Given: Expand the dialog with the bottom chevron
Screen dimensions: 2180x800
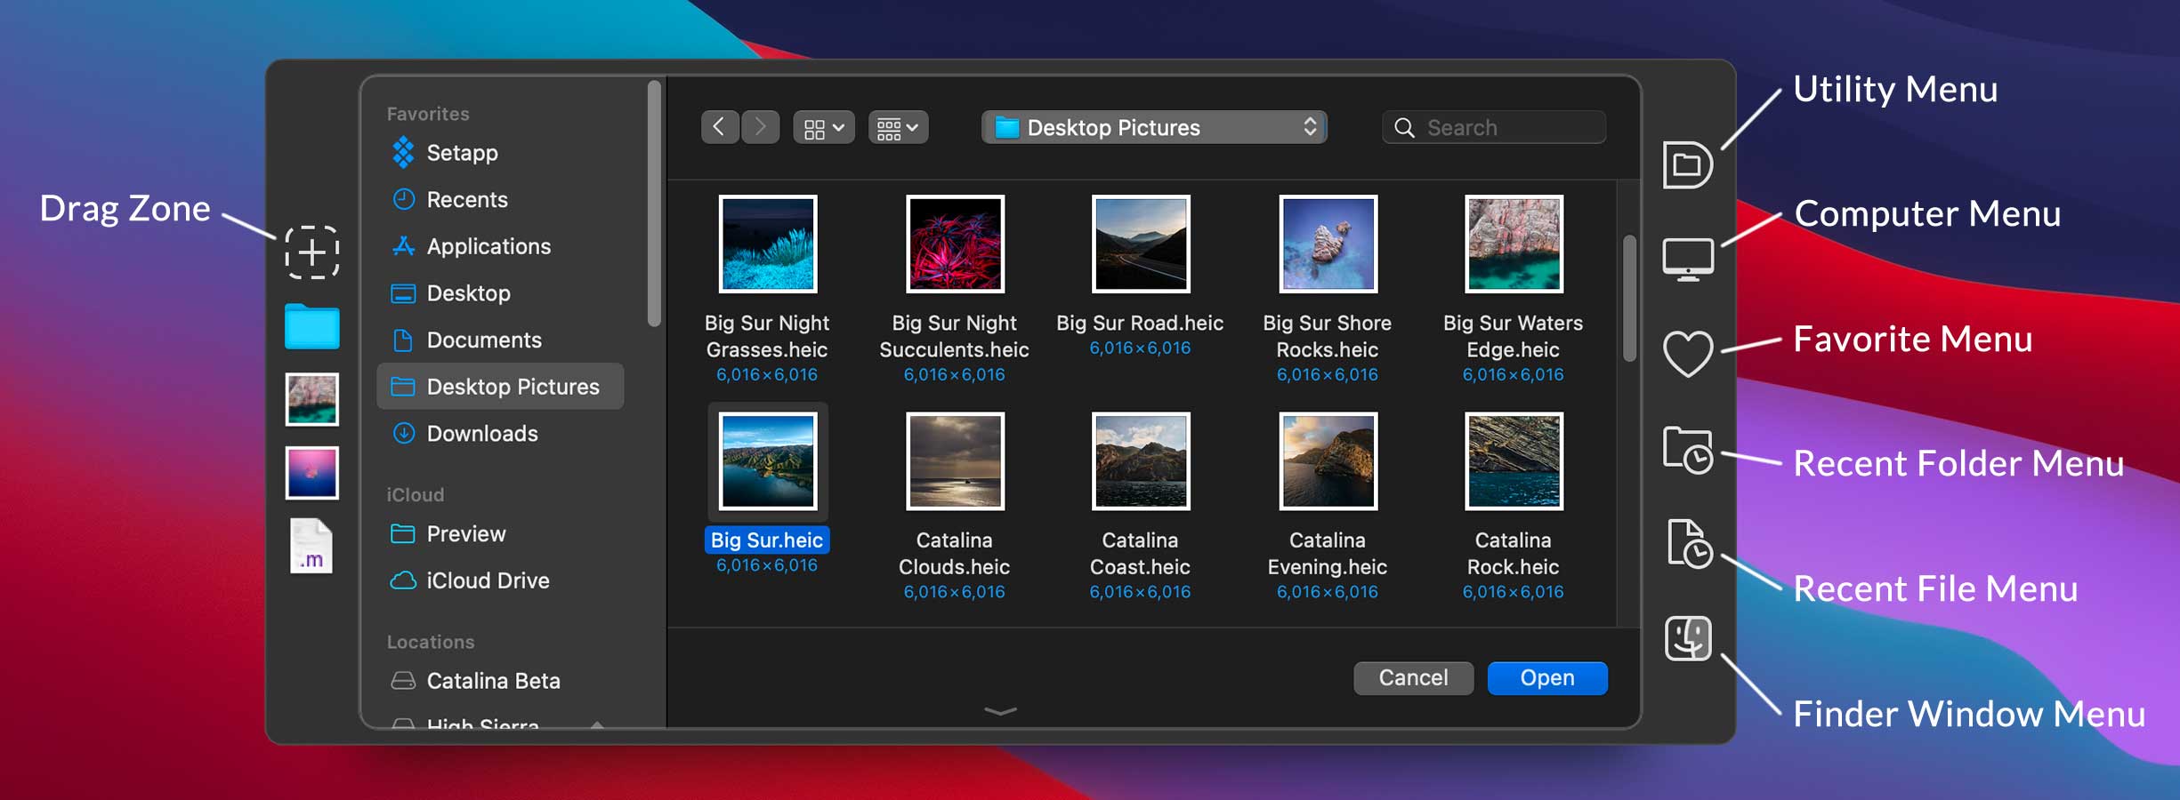Looking at the screenshot, I should [x=1000, y=710].
